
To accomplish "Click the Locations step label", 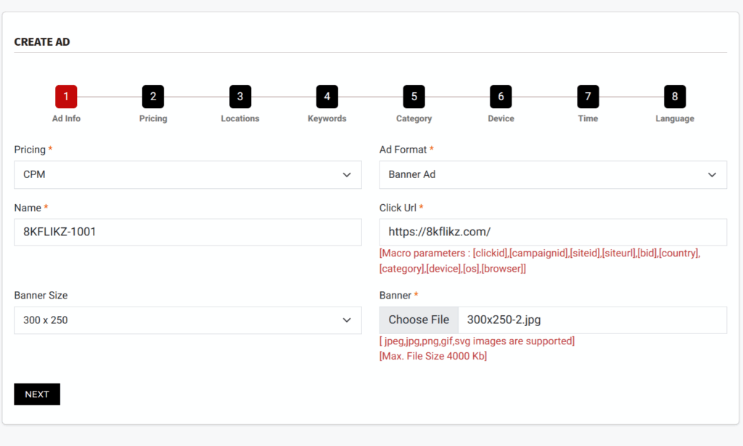I will 240,118.
